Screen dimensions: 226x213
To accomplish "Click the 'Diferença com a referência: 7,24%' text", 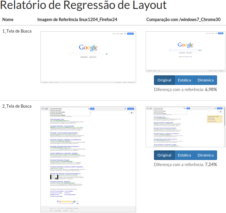I will [x=186, y=165].
